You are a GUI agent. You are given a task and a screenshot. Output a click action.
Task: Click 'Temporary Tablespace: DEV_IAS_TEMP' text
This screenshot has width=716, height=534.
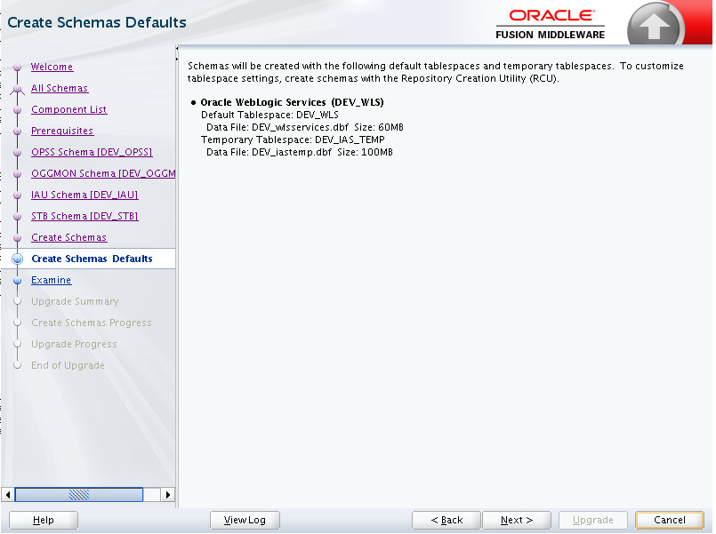coord(293,139)
